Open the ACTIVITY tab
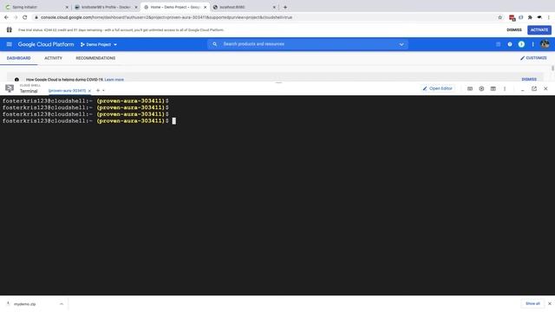The height and width of the screenshot is (312, 555). tap(54, 58)
